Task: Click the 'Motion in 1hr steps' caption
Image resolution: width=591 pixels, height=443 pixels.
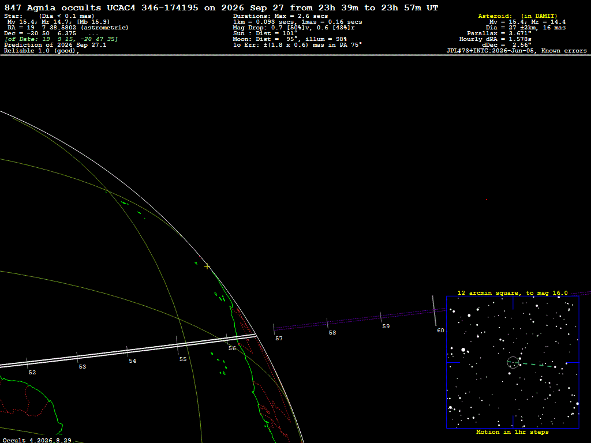Action: (513, 432)
